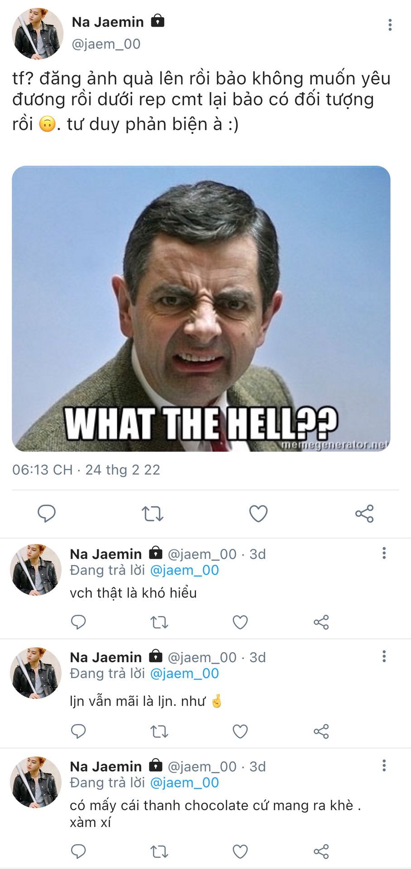Reply to the main tweet

click(x=46, y=513)
